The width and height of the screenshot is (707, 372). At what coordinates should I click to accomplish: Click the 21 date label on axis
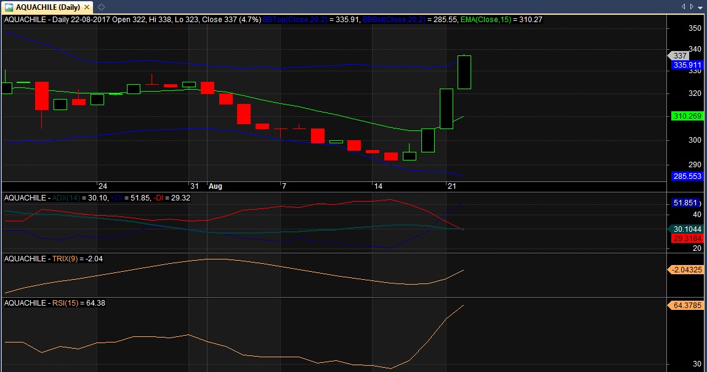[x=452, y=186]
